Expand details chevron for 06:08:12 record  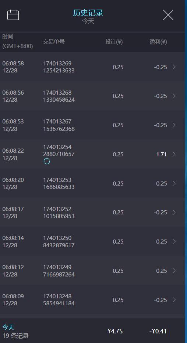click(174, 271)
